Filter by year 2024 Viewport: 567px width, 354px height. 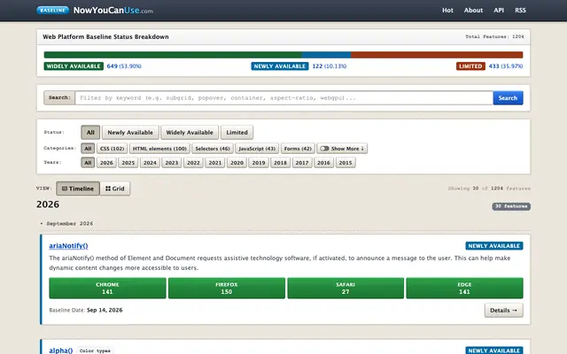[x=150, y=163]
